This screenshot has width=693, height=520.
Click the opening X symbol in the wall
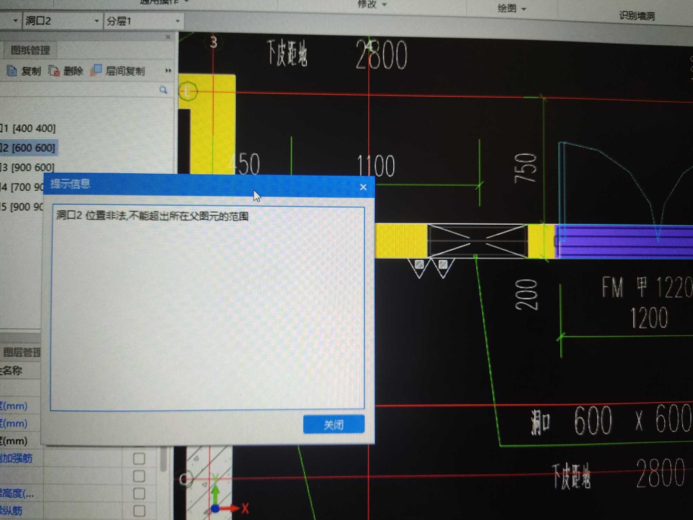pyautogui.click(x=477, y=241)
